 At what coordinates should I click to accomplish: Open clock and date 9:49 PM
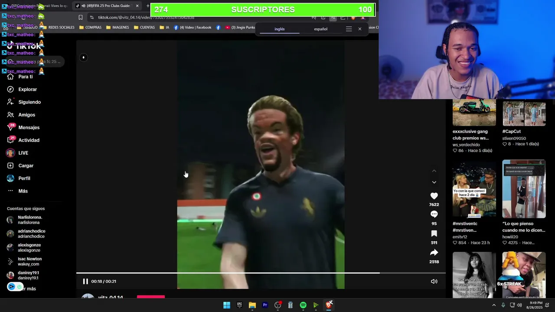click(x=534, y=305)
